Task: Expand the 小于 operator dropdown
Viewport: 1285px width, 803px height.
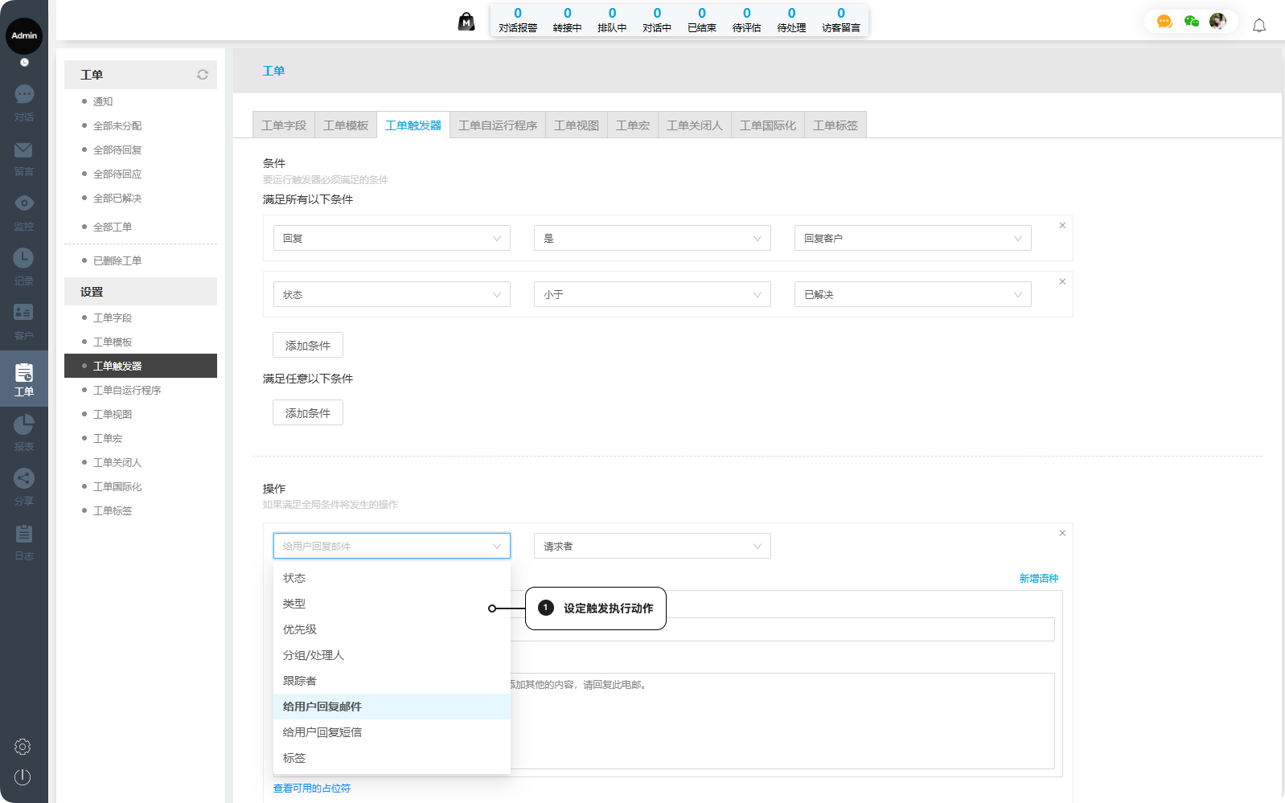Action: tap(651, 295)
